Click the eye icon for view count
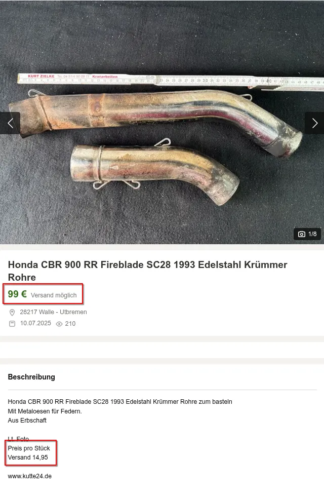 pos(59,324)
